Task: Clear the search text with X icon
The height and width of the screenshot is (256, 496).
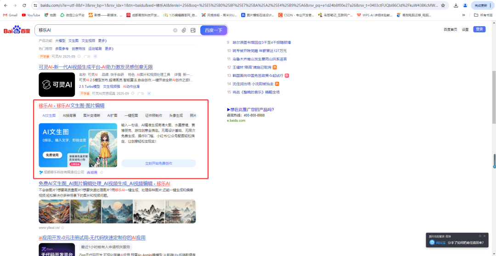Action: coord(175,30)
